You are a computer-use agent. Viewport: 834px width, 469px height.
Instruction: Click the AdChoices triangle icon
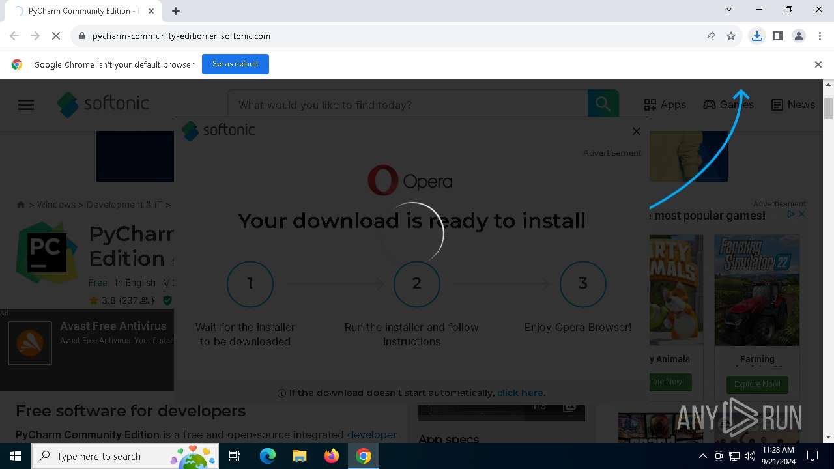click(x=791, y=214)
